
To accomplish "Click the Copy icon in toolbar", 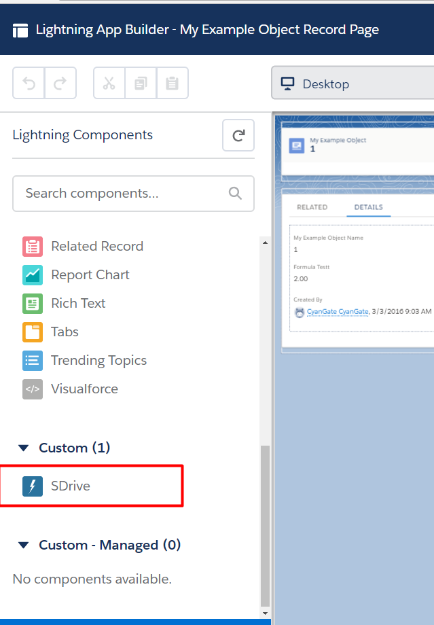I will (x=141, y=84).
